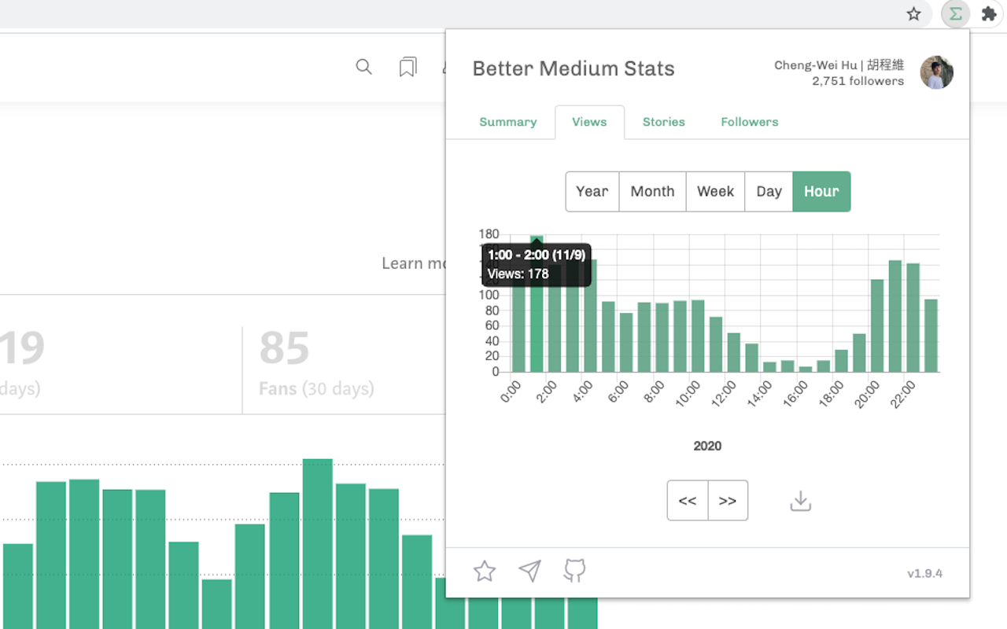This screenshot has width=1007, height=629.
Task: Choose the Year time range
Action: (x=592, y=191)
